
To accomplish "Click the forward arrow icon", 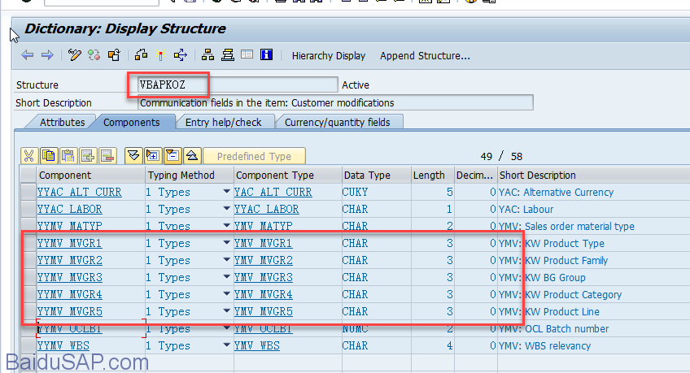I will coord(47,55).
